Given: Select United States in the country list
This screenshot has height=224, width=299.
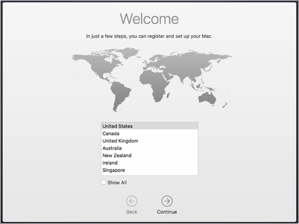Looking at the screenshot, I should click(x=149, y=126).
